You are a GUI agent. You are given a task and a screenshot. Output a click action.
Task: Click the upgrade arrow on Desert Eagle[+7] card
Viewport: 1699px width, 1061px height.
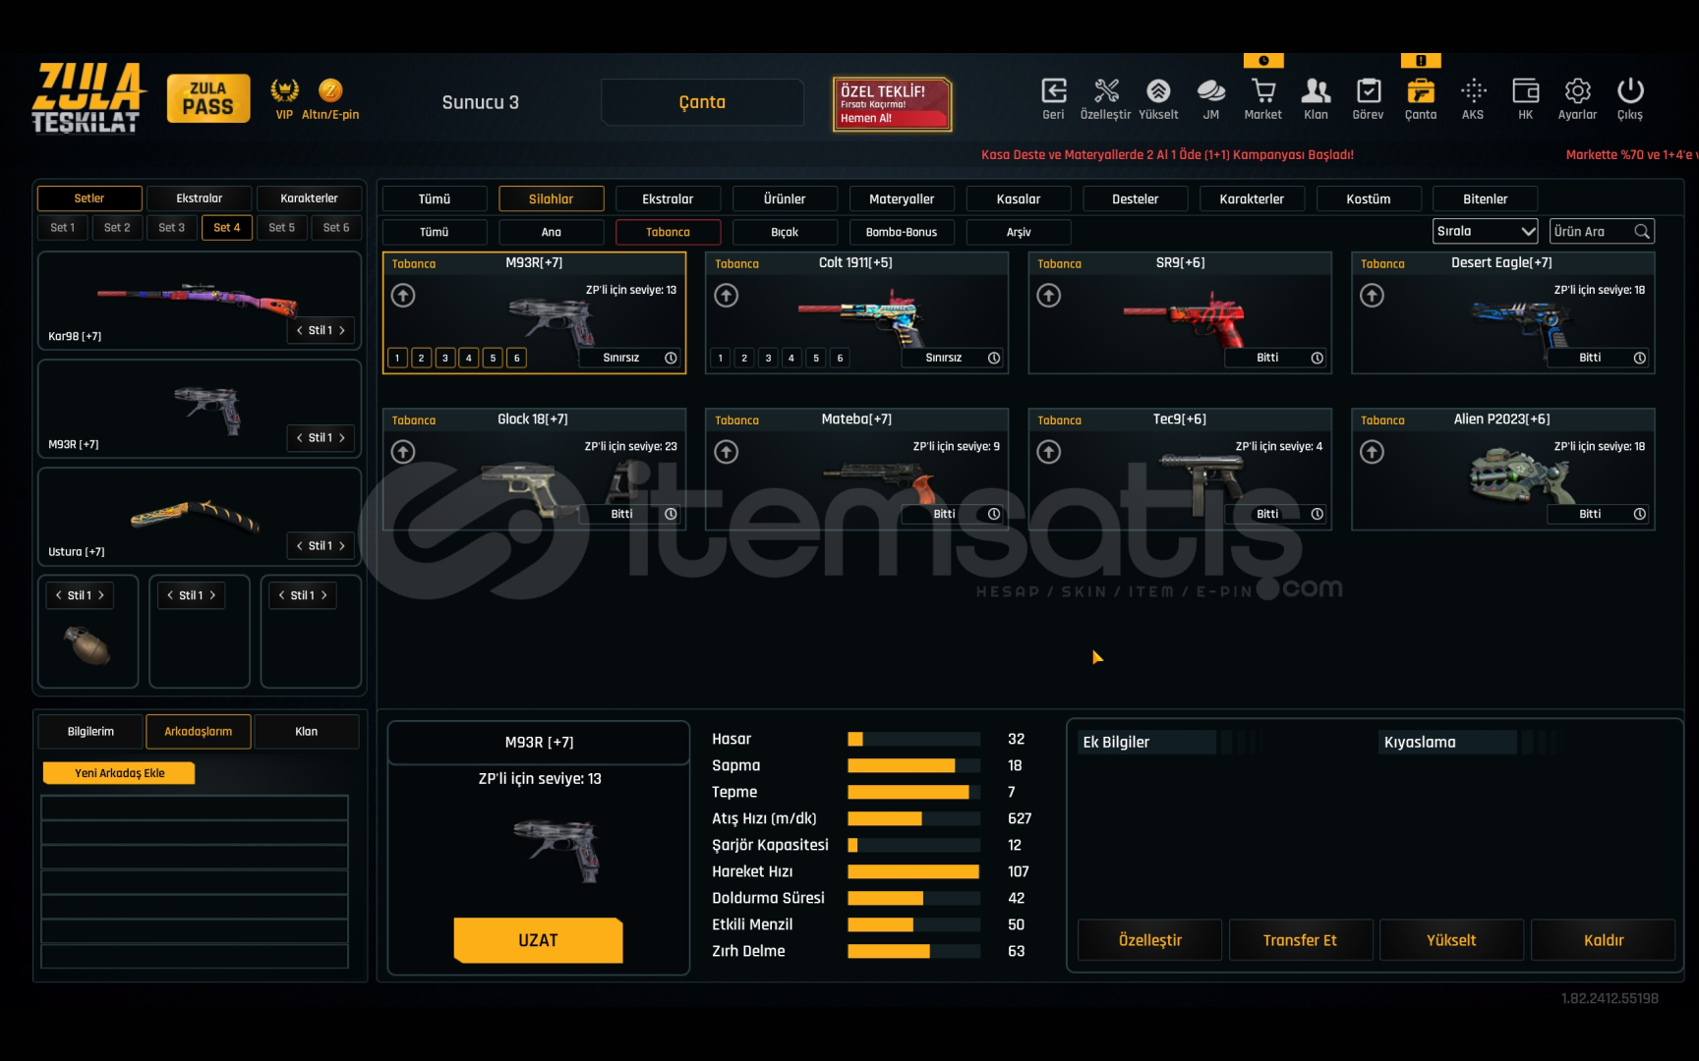(x=1373, y=295)
